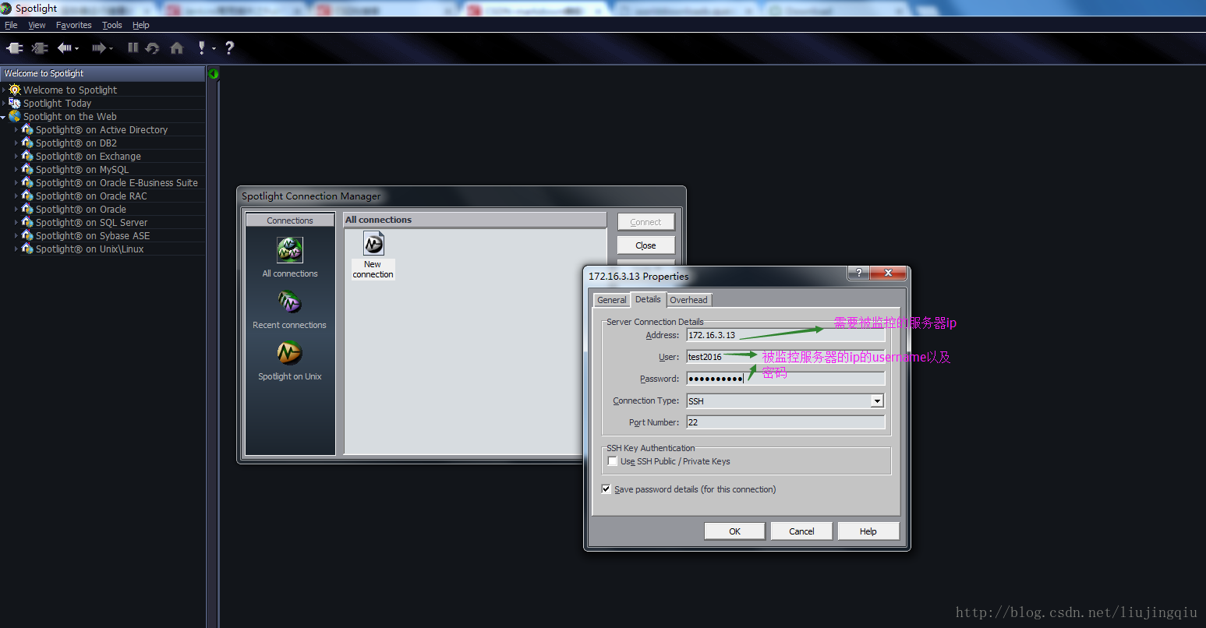This screenshot has height=628, width=1206.
Task: Click the Address field with 172.16.3.13
Action: pyautogui.click(x=786, y=335)
